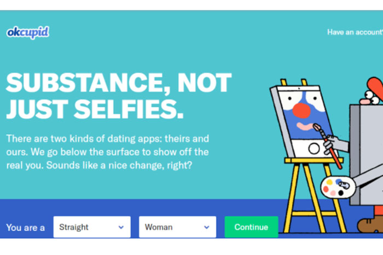
Task: Follow the 'Have an account' link
Action: (x=354, y=32)
